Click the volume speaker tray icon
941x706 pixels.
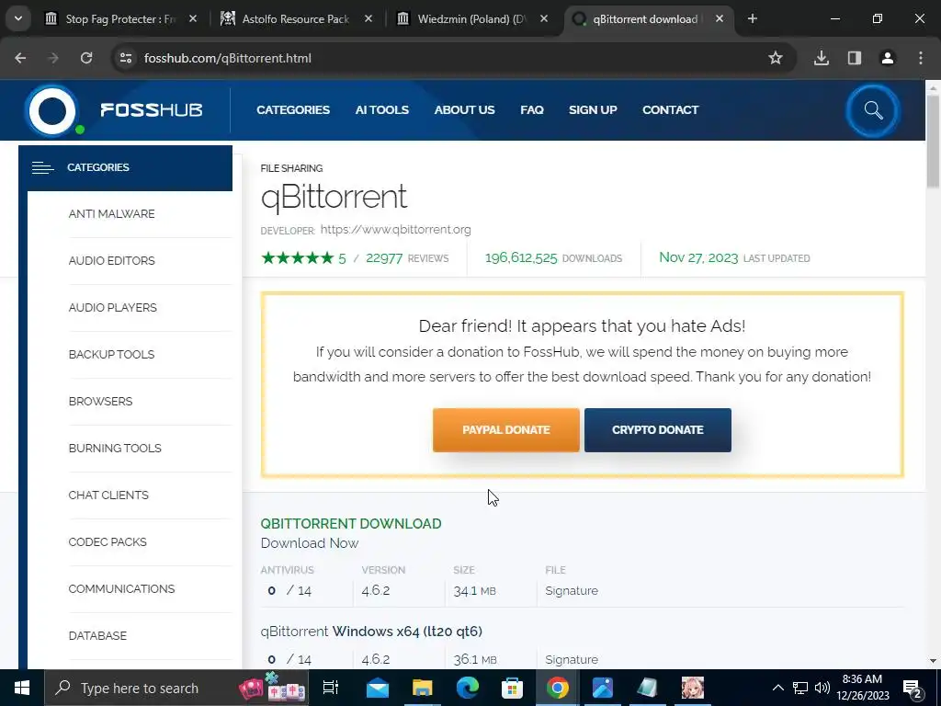(x=822, y=688)
